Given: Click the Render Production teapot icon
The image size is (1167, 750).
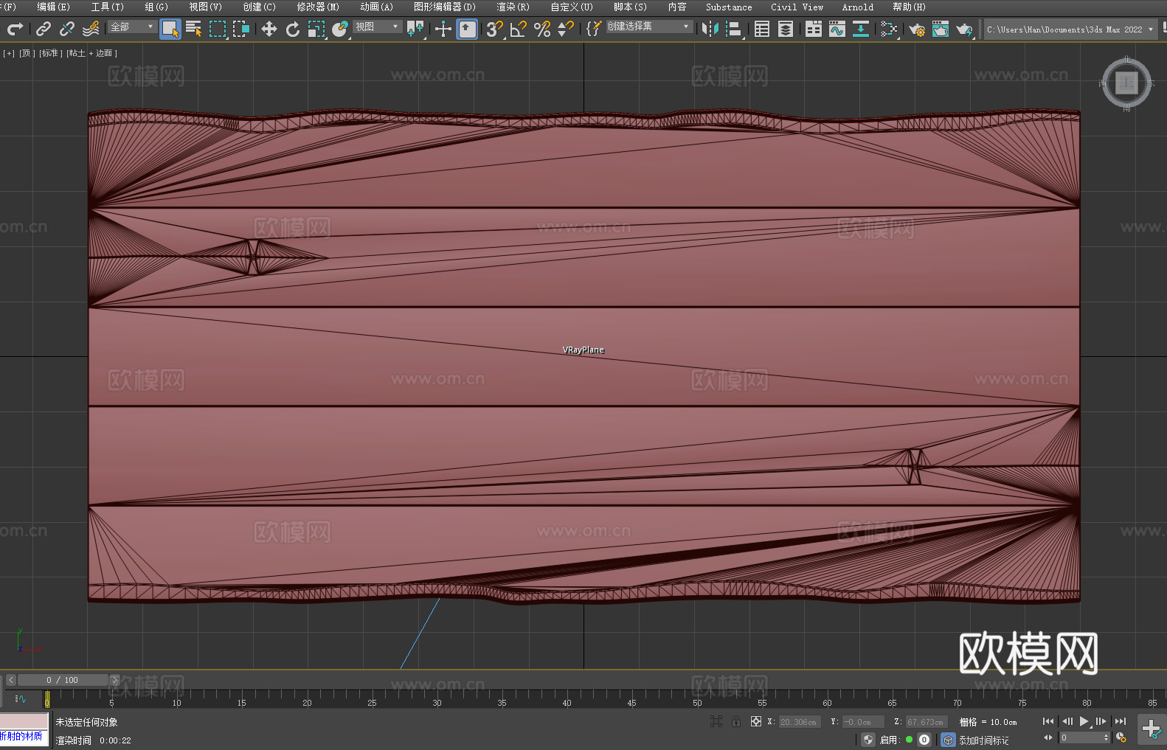Looking at the screenshot, I should [964, 29].
